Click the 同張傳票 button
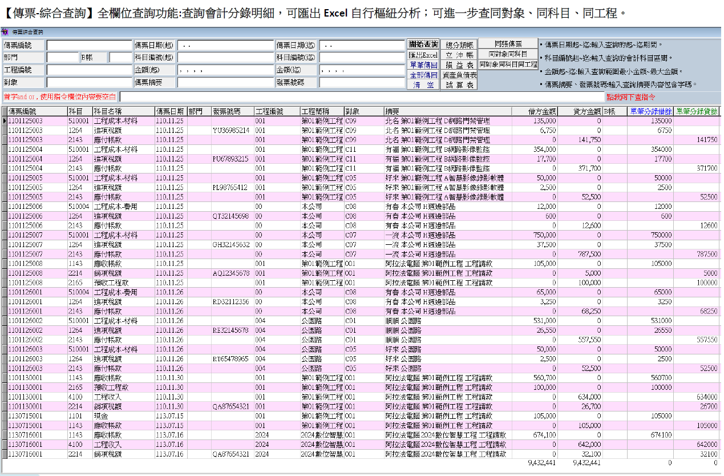Screen dimensions: 724x476 click(x=508, y=44)
